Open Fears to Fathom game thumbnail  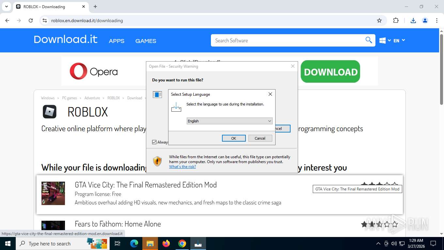pyautogui.click(x=53, y=226)
